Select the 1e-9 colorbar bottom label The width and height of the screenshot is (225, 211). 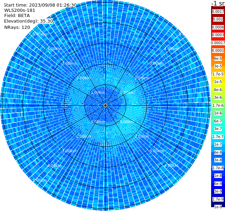tap(218, 207)
